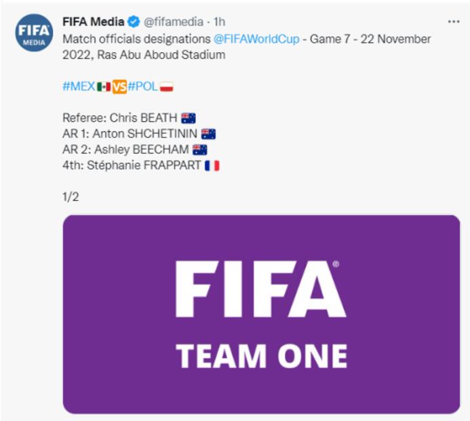Click the flag beside Chris BEATH
470x421 pixels.
(189, 117)
